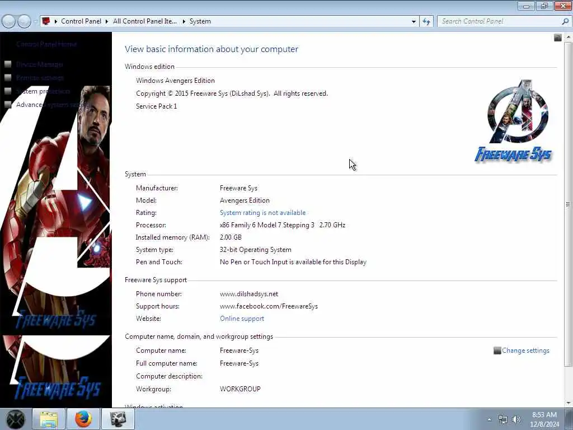Viewport: 573px width, 430px height.
Task: Click System rating is not available link
Action: point(263,213)
